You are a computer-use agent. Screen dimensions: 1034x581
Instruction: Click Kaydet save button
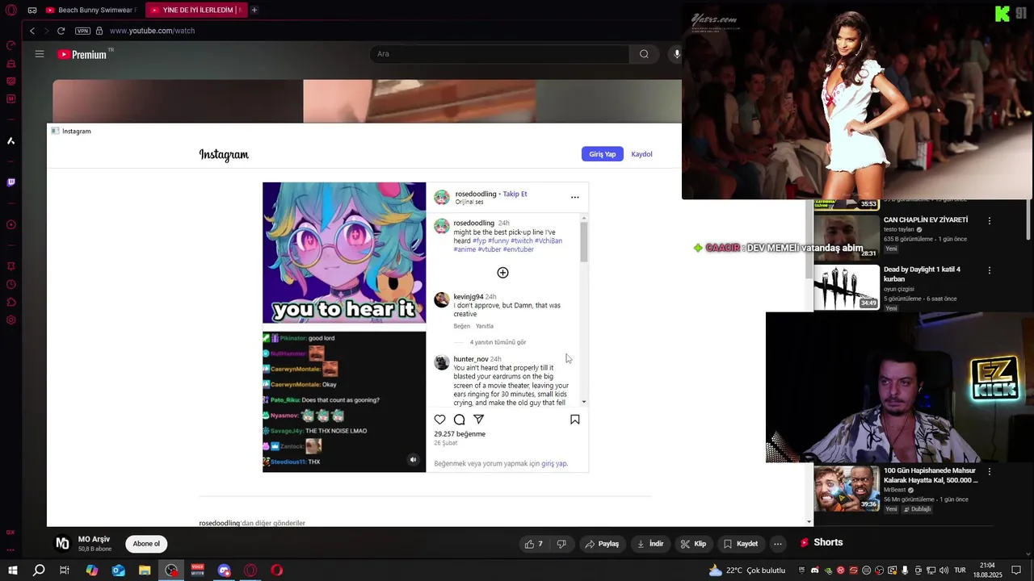[x=741, y=544]
